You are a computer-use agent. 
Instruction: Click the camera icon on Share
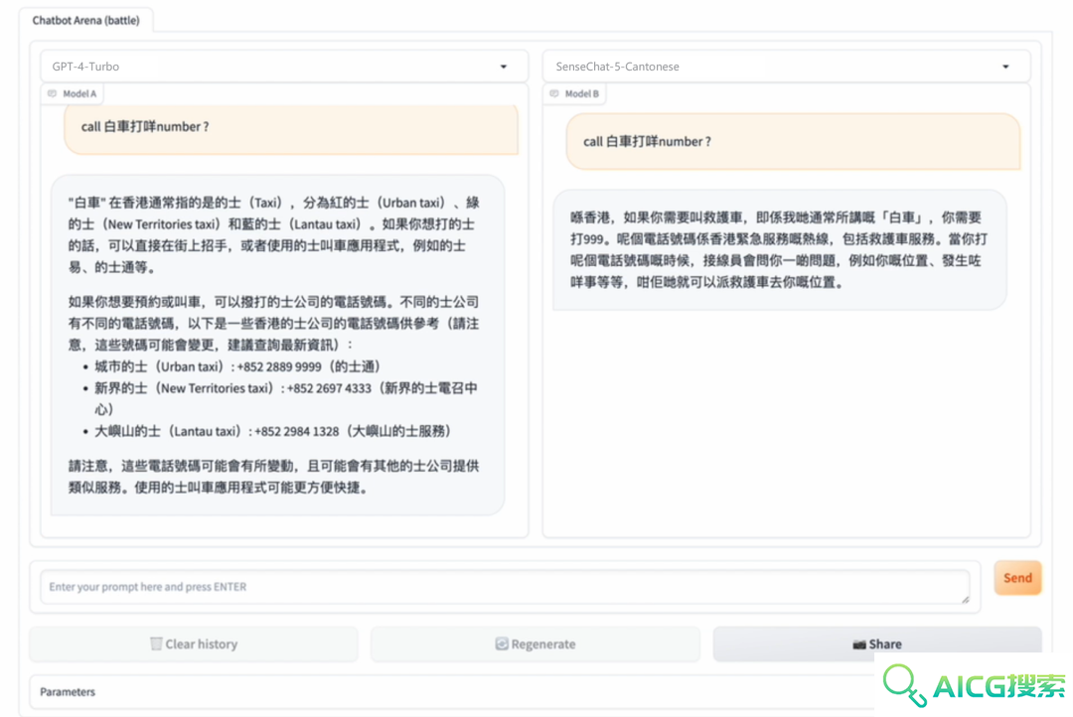pyautogui.click(x=859, y=645)
